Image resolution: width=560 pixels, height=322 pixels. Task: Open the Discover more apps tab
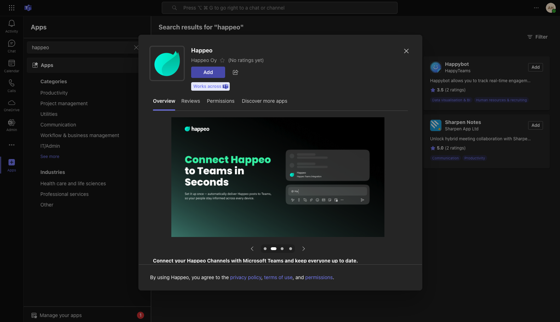264,101
